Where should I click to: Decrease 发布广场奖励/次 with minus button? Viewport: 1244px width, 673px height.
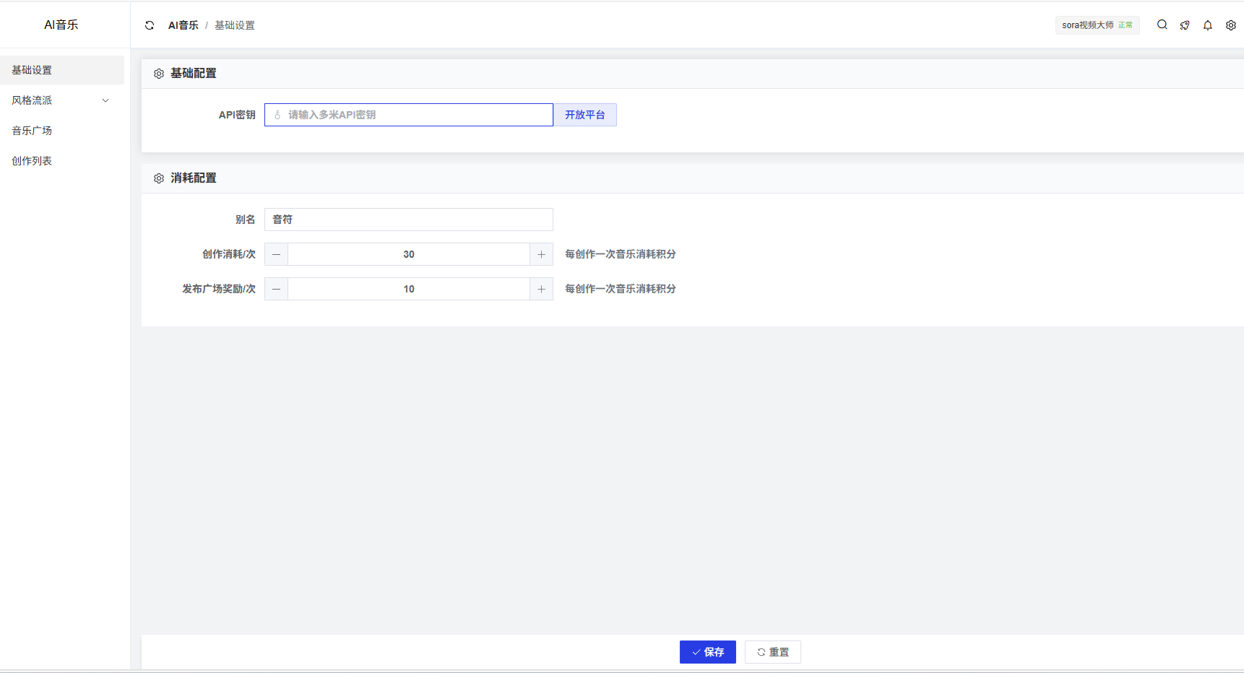[276, 289]
